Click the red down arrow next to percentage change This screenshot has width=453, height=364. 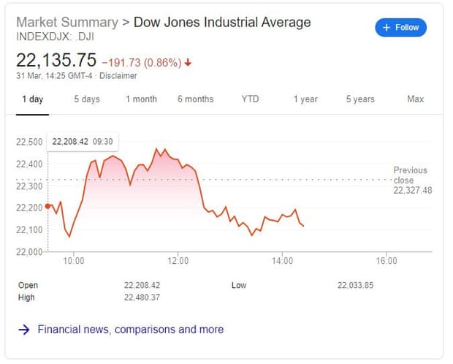tap(188, 62)
